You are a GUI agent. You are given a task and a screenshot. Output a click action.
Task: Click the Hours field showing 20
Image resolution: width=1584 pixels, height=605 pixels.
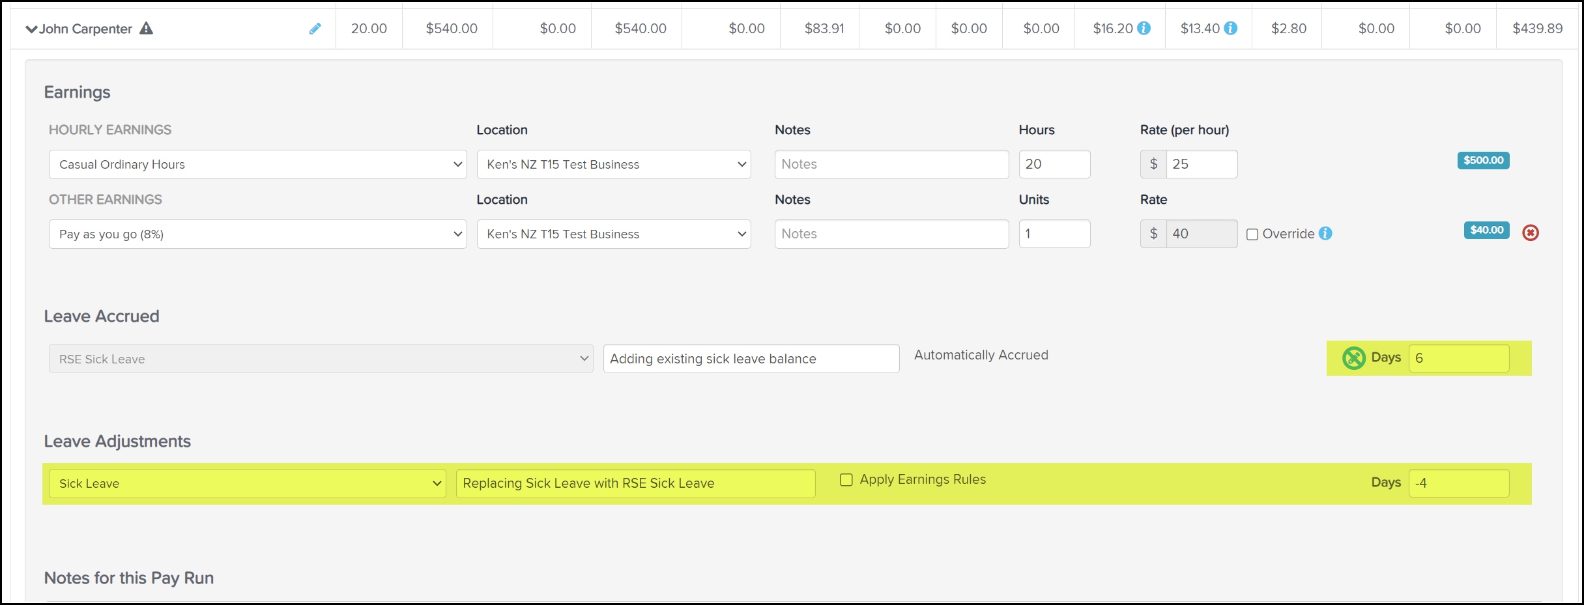pyautogui.click(x=1054, y=165)
